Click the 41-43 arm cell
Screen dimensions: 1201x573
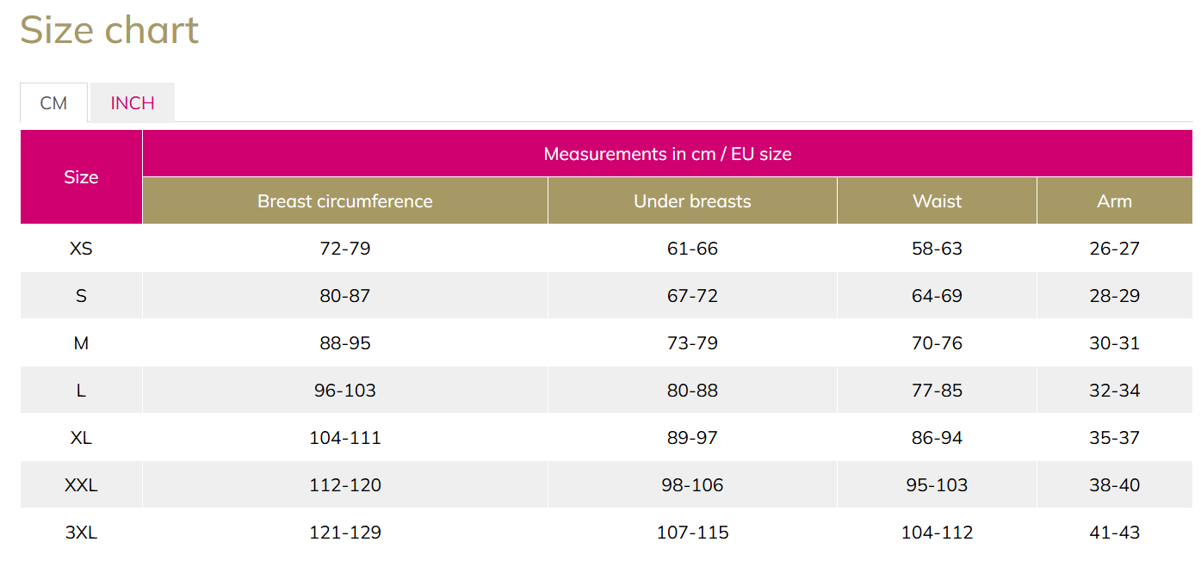pos(1114,533)
